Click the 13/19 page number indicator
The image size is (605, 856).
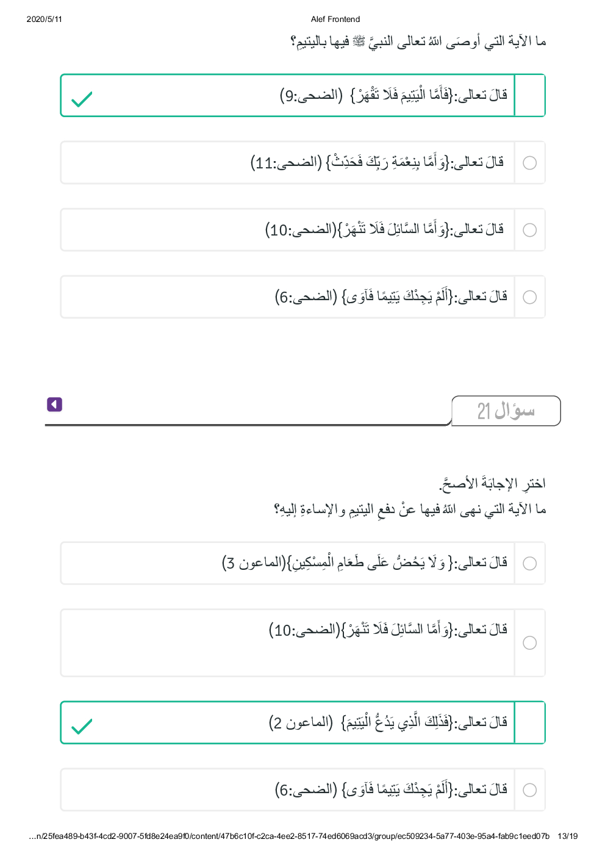pyautogui.click(x=567, y=836)
